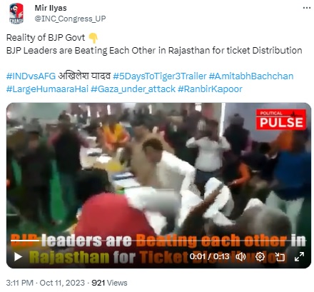Open the #INDvsAFG hashtag
The image size is (314, 292).
31,76
